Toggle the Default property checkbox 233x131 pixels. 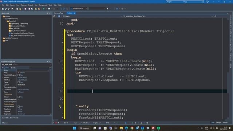[x=19, y=97]
